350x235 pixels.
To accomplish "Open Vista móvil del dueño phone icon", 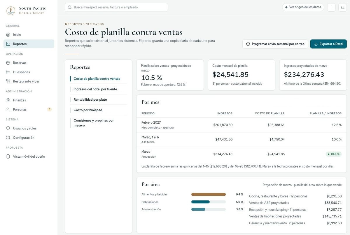I will [x=8, y=156].
